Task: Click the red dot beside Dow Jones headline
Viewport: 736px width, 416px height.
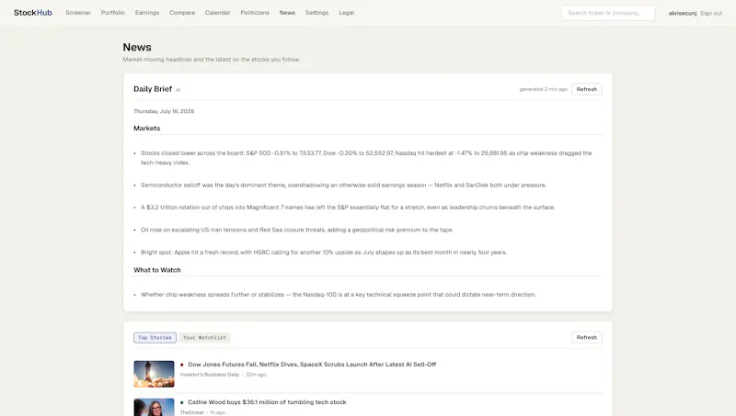Action: tap(182, 365)
